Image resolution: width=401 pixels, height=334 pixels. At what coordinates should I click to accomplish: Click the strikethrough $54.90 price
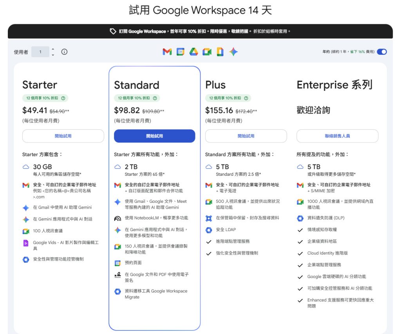[x=57, y=112]
